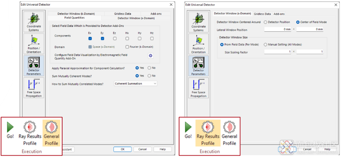Open Free Space Propagation in left dialog sidebar
The image size is (342, 158).
point(34,88)
